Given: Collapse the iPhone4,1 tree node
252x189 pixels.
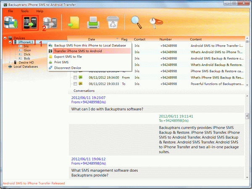Looking at the screenshot, I should [10, 42].
